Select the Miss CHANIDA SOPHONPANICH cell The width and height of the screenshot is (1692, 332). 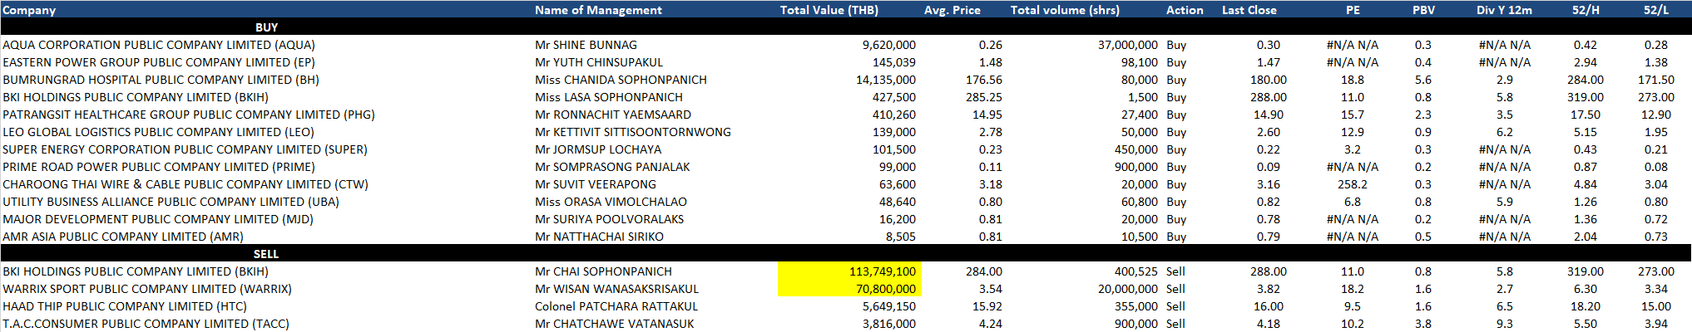point(621,80)
